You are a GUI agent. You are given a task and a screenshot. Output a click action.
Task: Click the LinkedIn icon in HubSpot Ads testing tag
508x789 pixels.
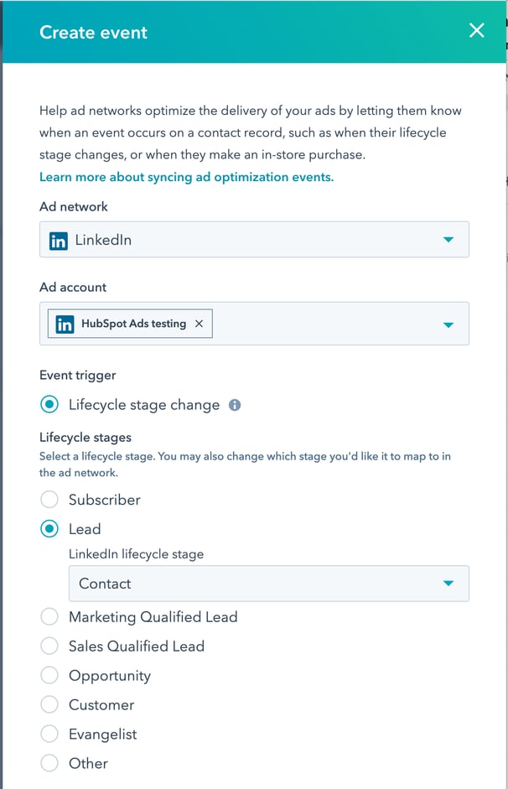click(65, 324)
